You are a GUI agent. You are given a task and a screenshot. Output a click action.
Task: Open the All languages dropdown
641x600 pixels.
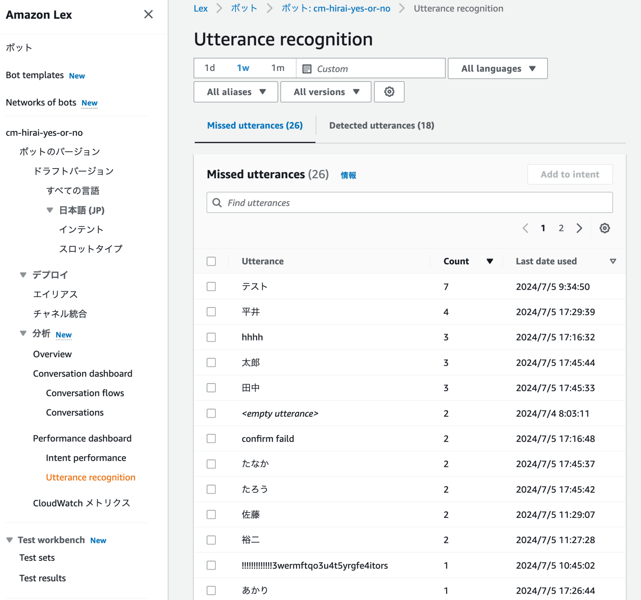(x=497, y=68)
